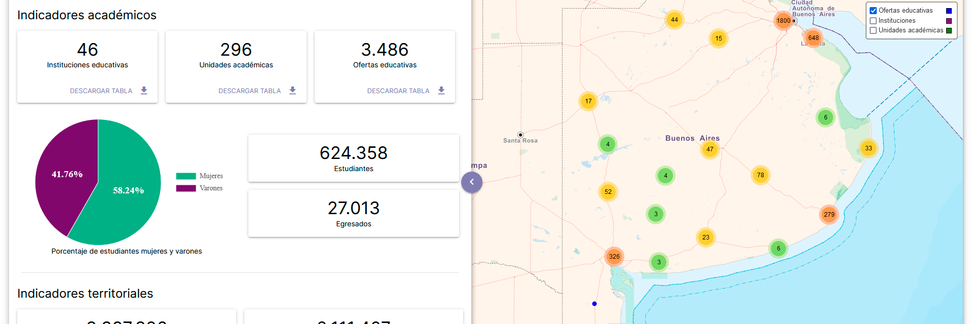Click the Egresados total card
972x324 pixels.
[x=353, y=213]
